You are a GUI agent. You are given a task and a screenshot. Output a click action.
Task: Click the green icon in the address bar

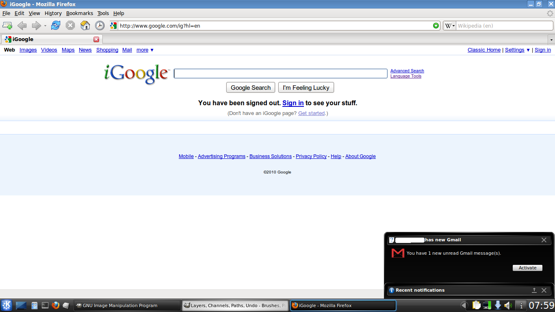[x=436, y=26]
